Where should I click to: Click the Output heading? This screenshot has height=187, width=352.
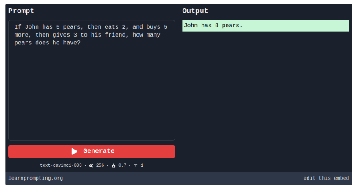[195, 11]
